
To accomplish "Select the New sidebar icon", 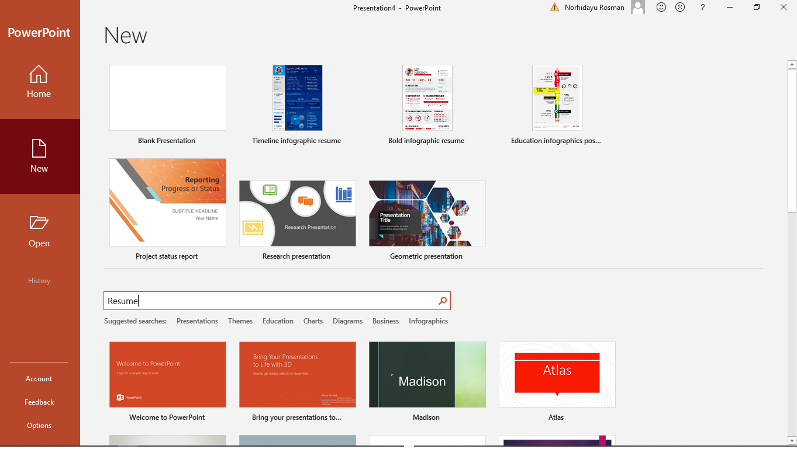I will 39,156.
